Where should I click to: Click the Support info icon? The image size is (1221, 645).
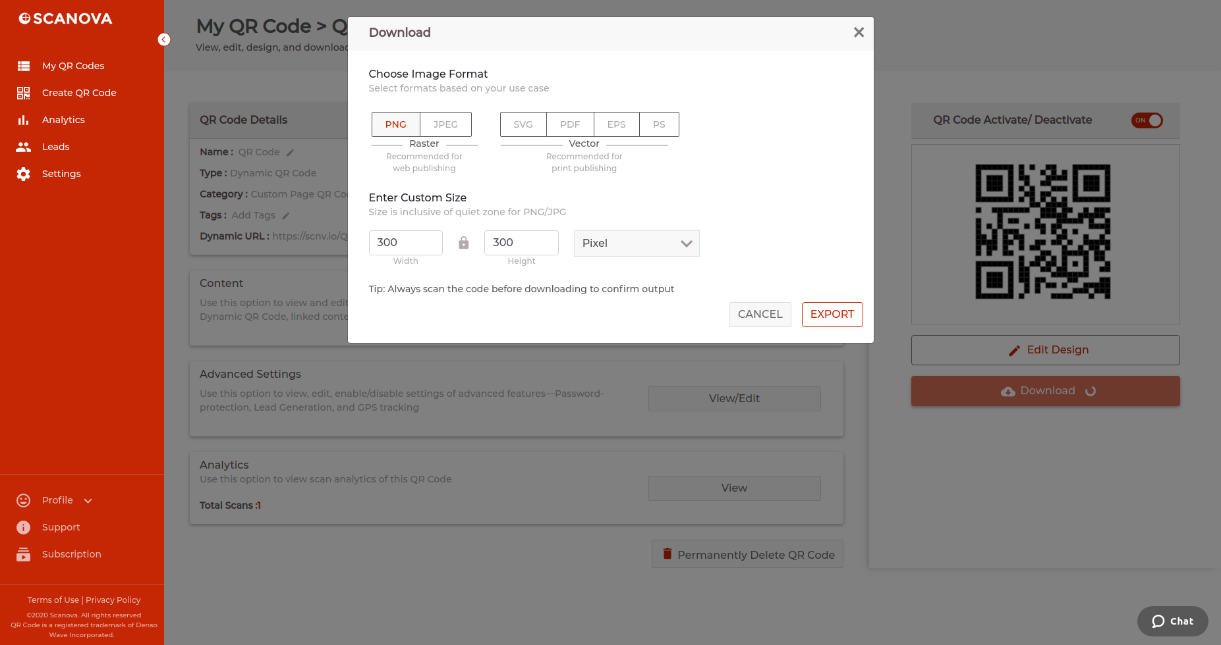(x=24, y=527)
